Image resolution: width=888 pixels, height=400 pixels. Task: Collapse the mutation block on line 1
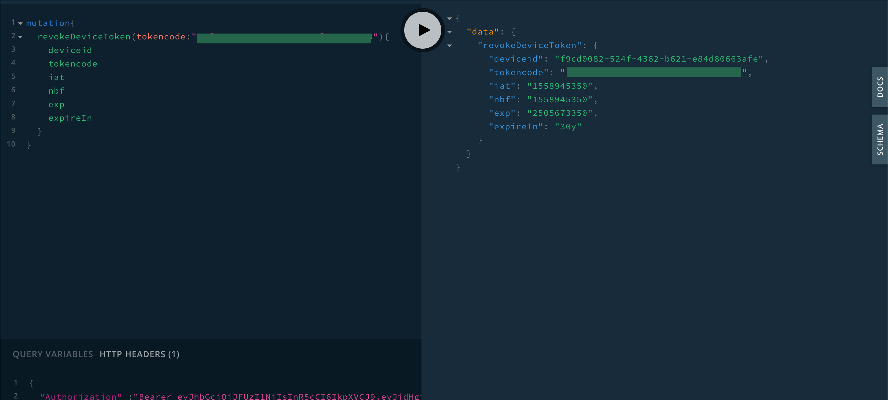tap(20, 23)
